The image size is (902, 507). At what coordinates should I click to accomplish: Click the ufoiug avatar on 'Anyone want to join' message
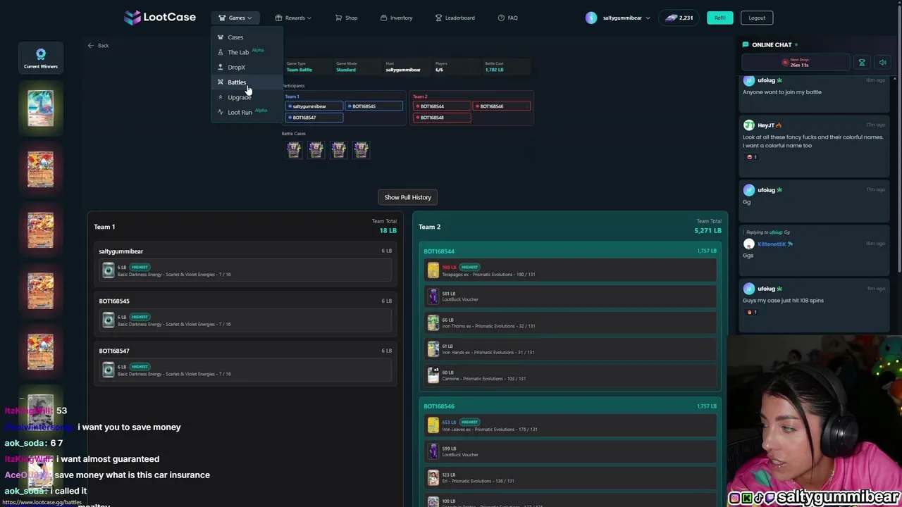749,80
